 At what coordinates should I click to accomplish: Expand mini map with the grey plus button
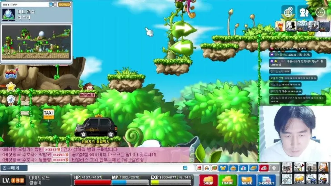pyautogui.click(x=55, y=4)
